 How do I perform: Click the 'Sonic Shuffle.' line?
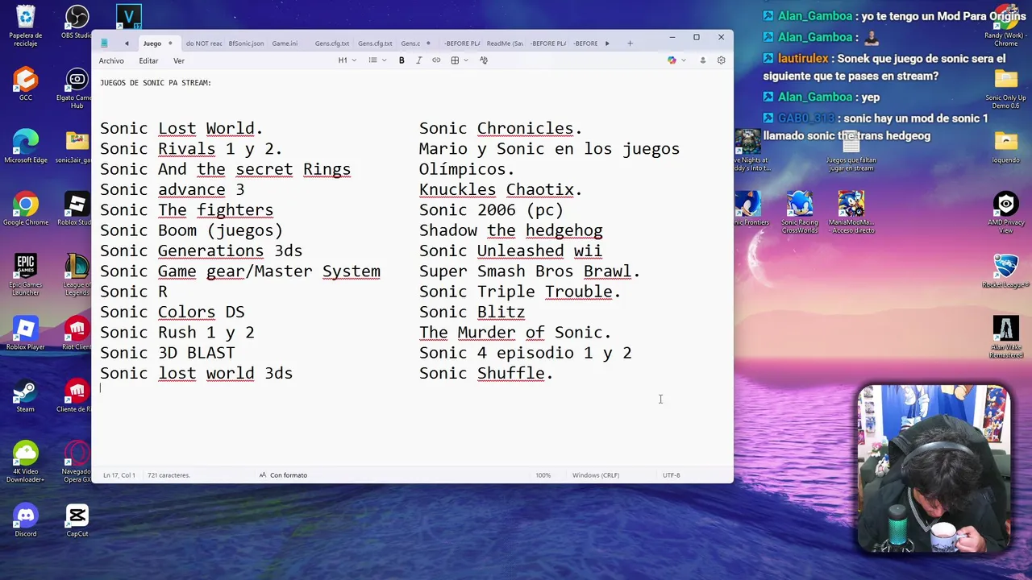tap(486, 373)
